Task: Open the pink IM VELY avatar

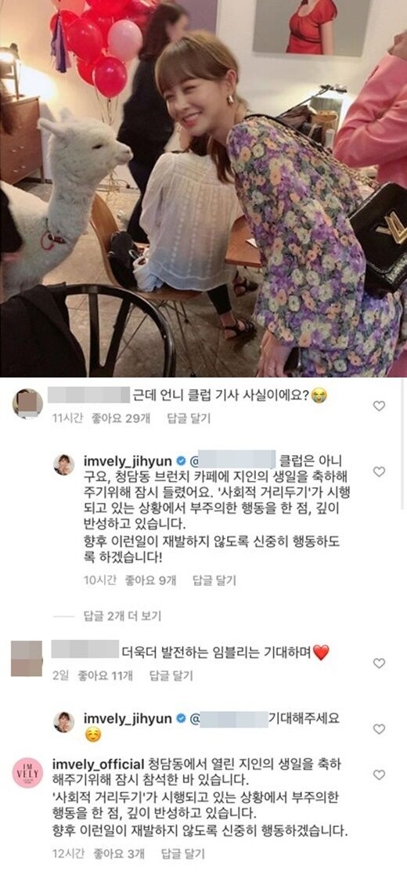Action: [x=27, y=773]
